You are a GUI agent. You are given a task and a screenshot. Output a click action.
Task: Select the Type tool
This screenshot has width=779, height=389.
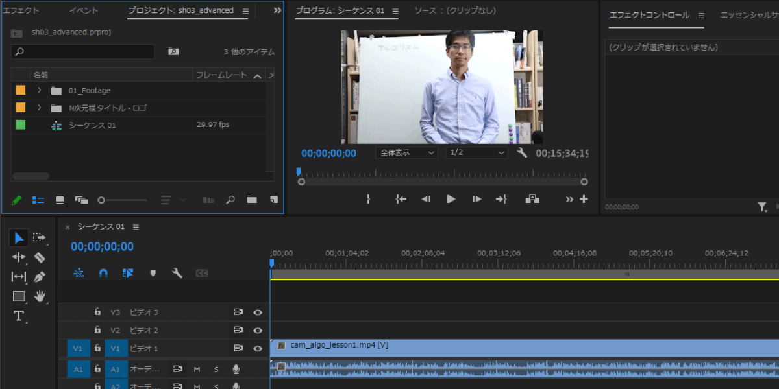tap(19, 316)
